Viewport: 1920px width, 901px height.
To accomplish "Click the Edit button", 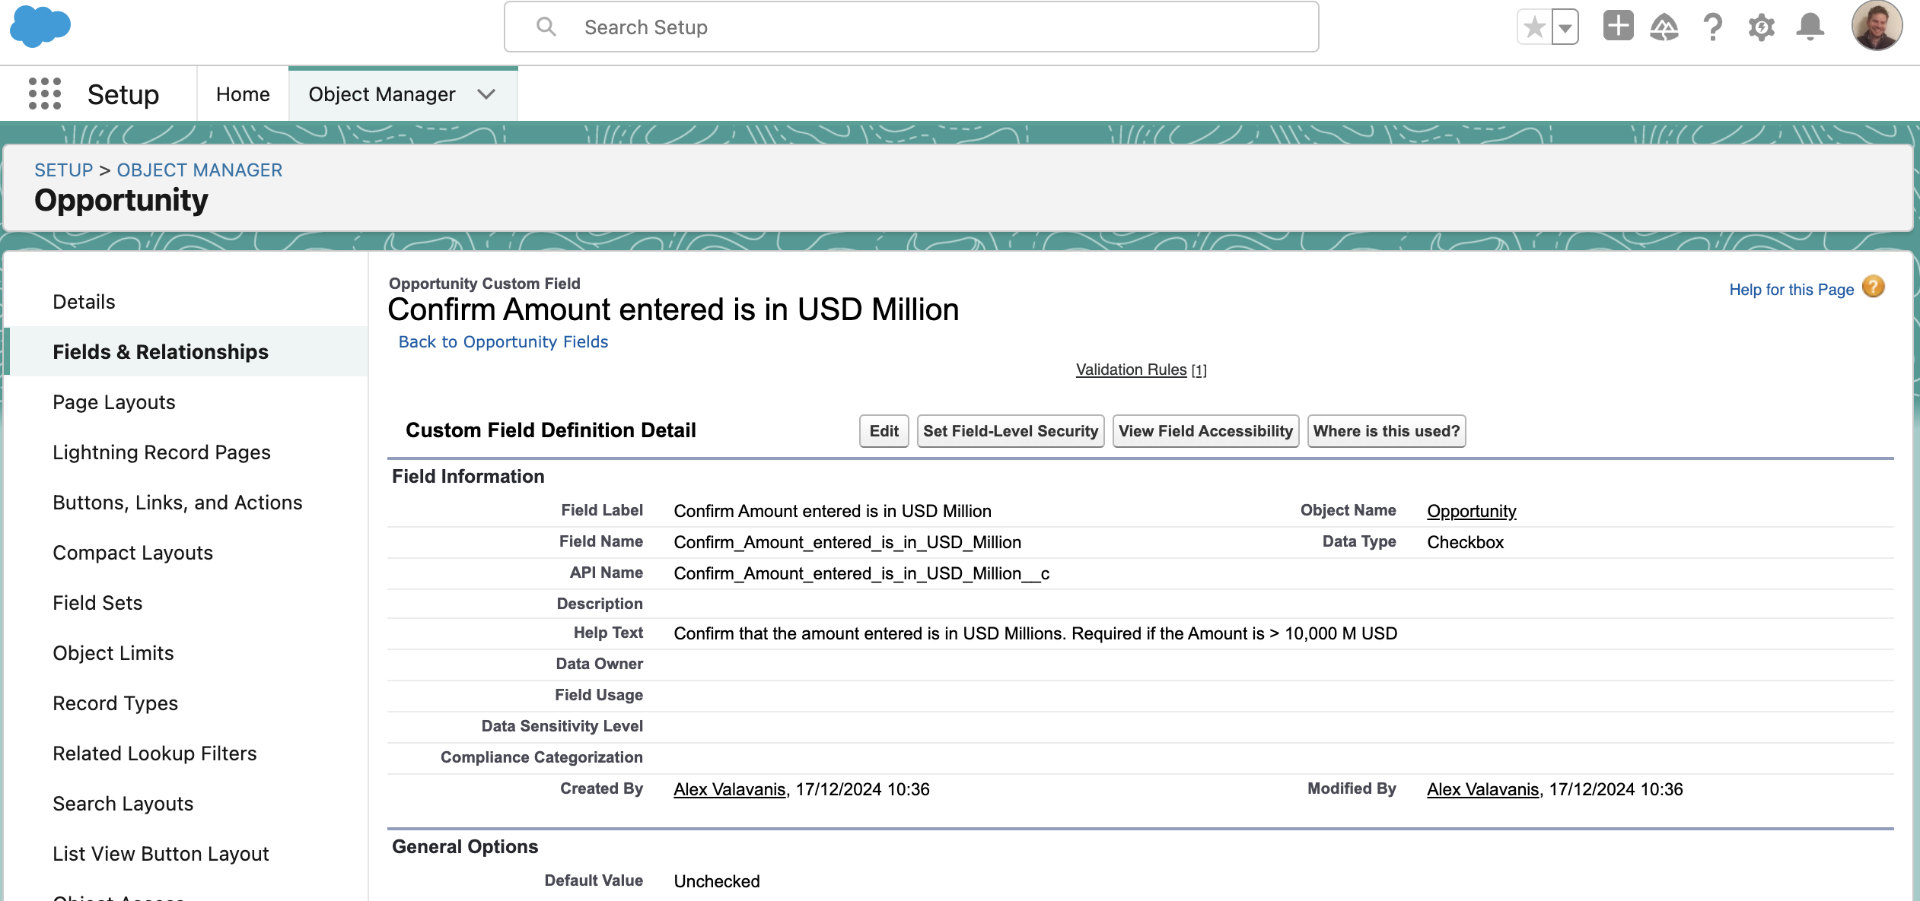I will pos(883,430).
